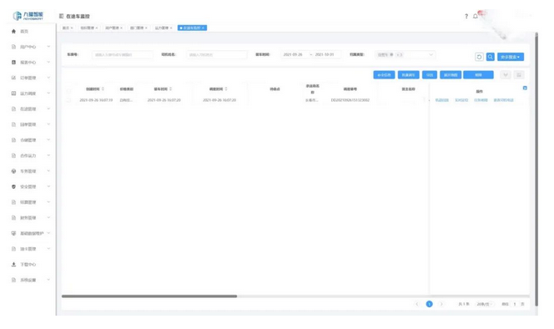
Task: Click the 轨迹回放 link in the table row
Action: (x=442, y=100)
